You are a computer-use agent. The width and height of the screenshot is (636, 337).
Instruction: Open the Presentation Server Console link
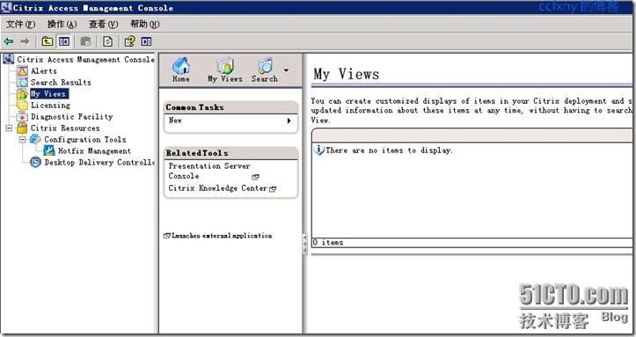(209, 171)
